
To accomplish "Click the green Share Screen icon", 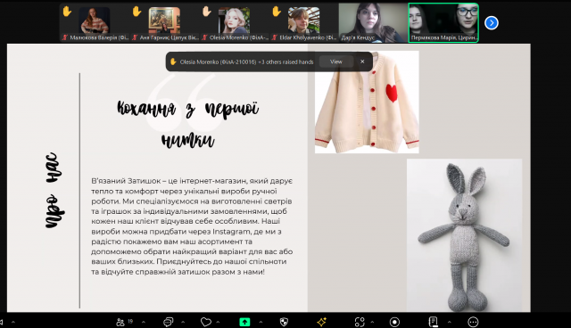I will 244,322.
